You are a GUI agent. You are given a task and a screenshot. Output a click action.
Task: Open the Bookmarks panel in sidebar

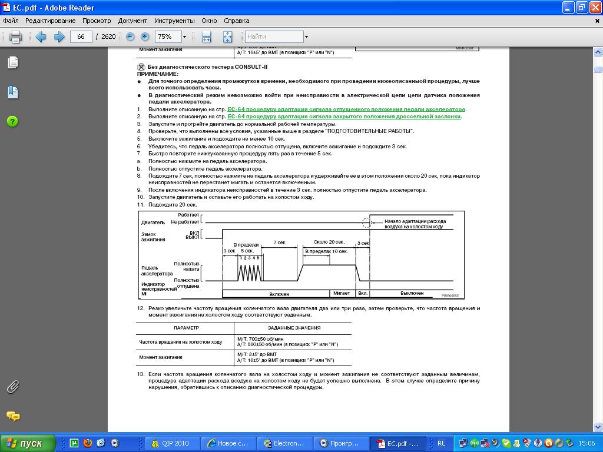pos(12,92)
